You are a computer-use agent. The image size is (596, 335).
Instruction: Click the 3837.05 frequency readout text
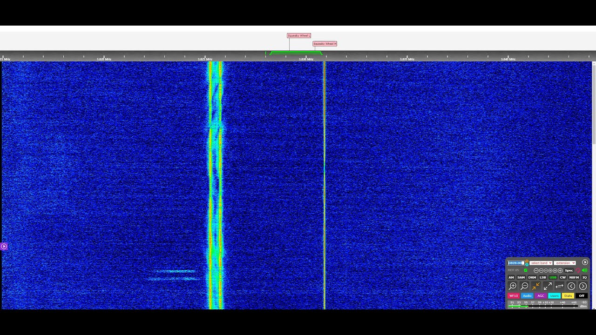pos(513,270)
